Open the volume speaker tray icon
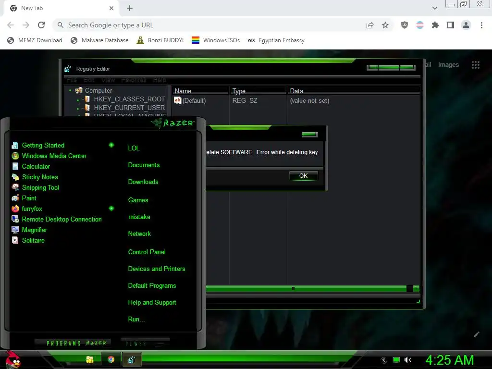492x369 pixels. click(408, 360)
